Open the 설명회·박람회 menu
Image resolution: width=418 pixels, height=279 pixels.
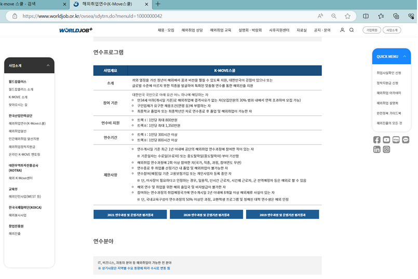(x=250, y=30)
